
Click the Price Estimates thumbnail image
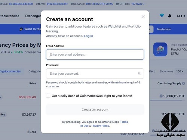click(x=160, y=49)
